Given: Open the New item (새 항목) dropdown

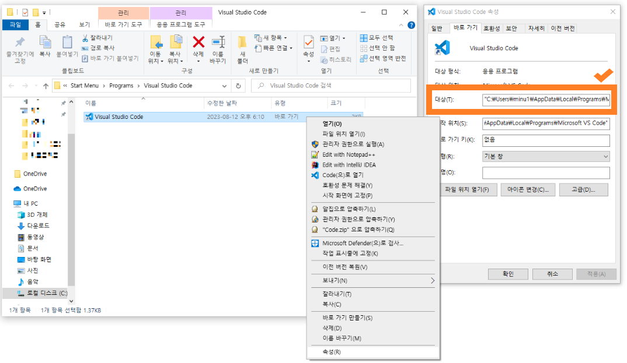Looking at the screenshot, I should 271,37.
